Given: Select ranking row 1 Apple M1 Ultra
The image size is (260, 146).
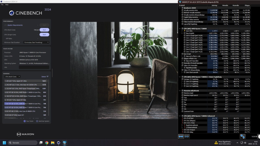Looking at the screenshot, I should pyautogui.click(x=26, y=81).
